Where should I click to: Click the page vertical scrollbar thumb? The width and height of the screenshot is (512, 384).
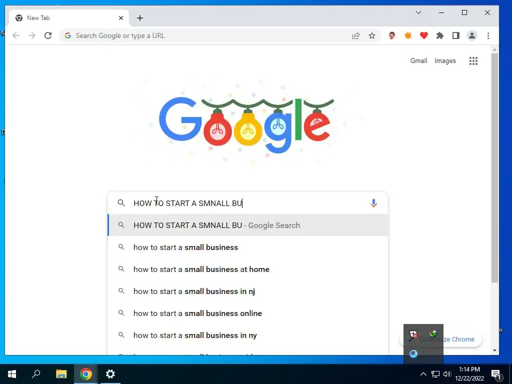click(494, 168)
